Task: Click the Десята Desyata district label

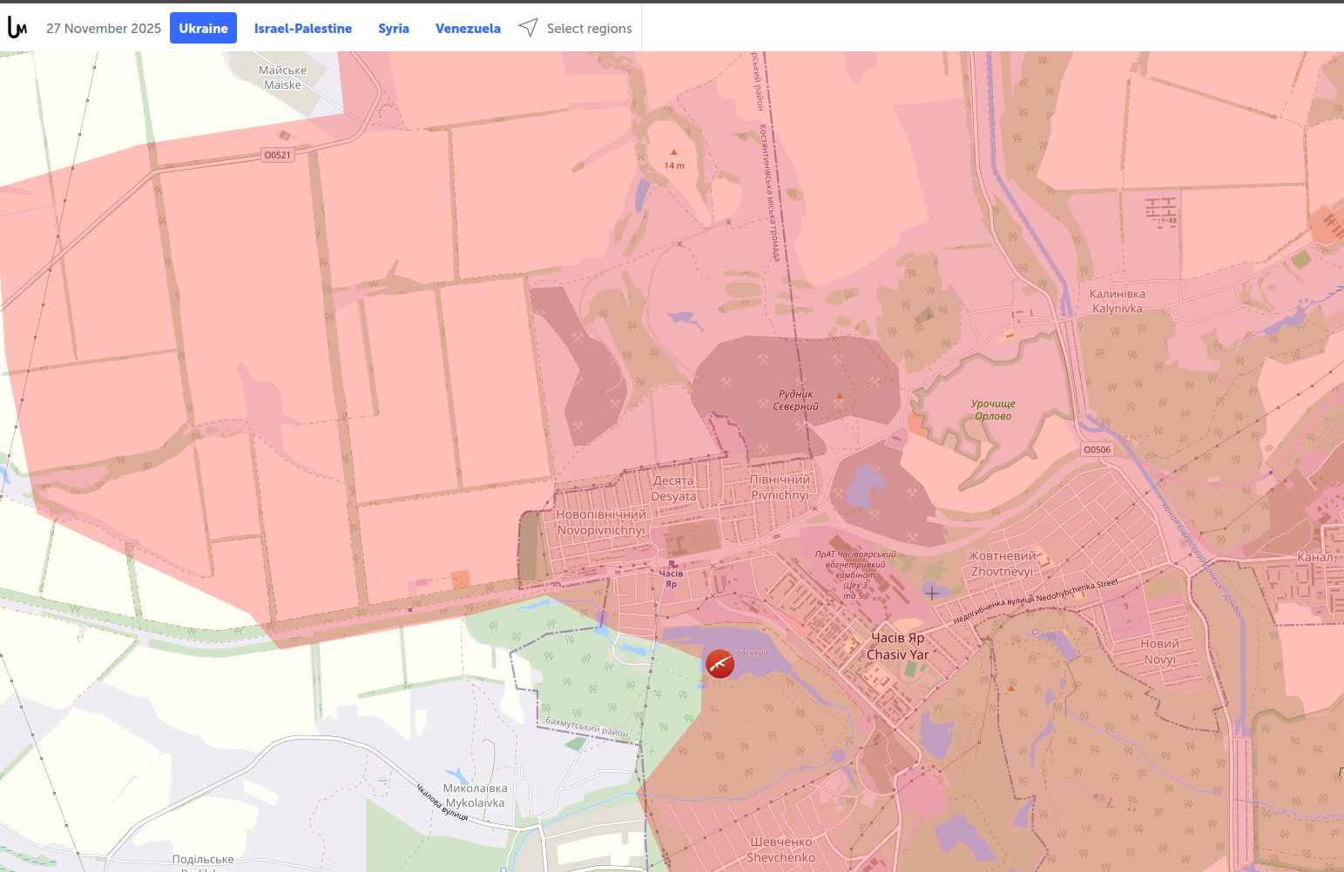Action: (x=674, y=488)
